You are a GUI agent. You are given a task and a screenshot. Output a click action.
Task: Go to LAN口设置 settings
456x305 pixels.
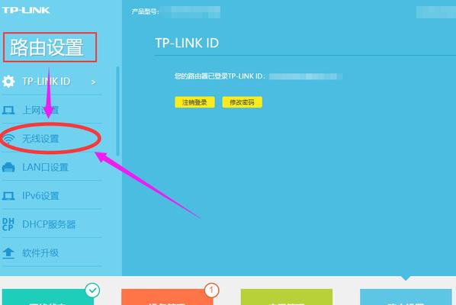point(52,167)
